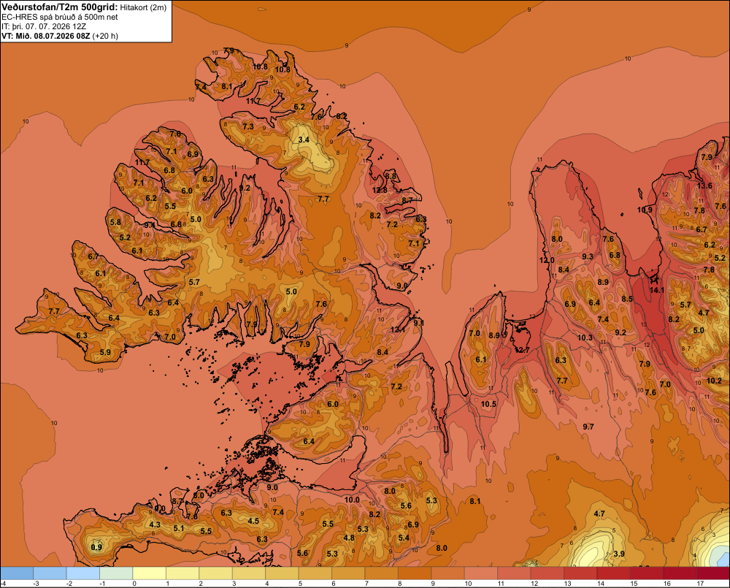Select the 12.7 temperature label
730x588 pixels.
pyautogui.click(x=523, y=350)
